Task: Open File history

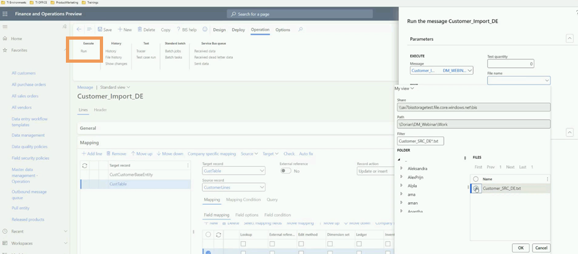Action: point(113,58)
